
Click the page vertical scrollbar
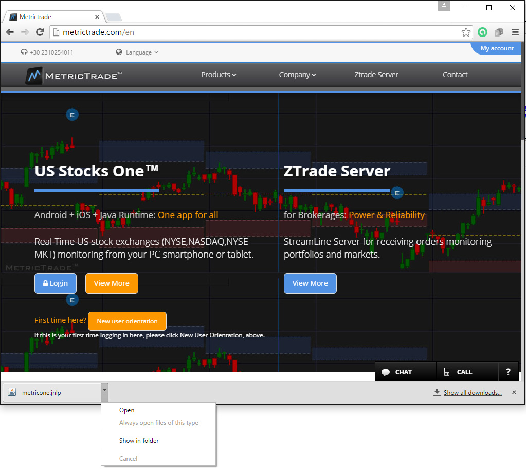click(x=523, y=91)
